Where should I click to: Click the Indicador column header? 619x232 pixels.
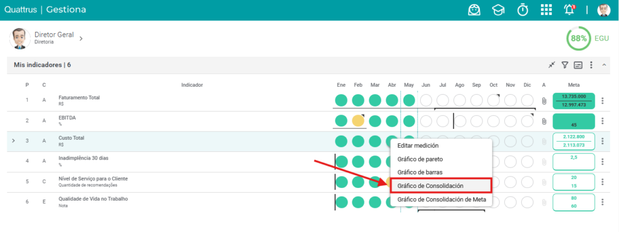click(x=192, y=85)
